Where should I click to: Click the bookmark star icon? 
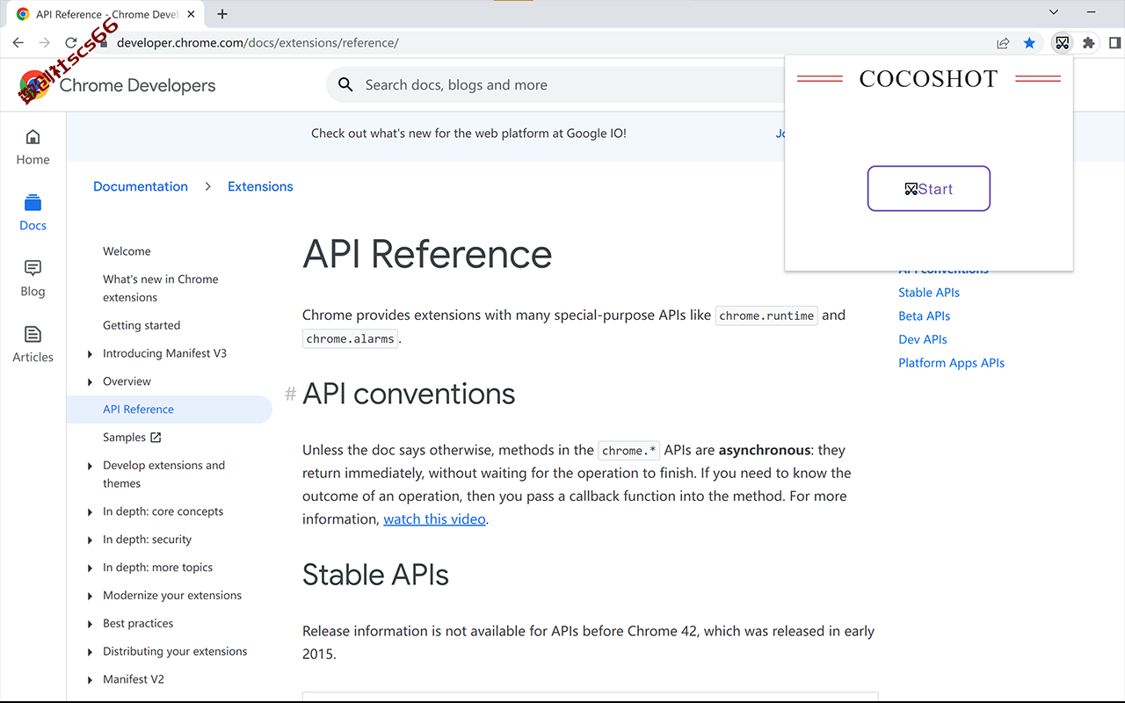[1029, 43]
